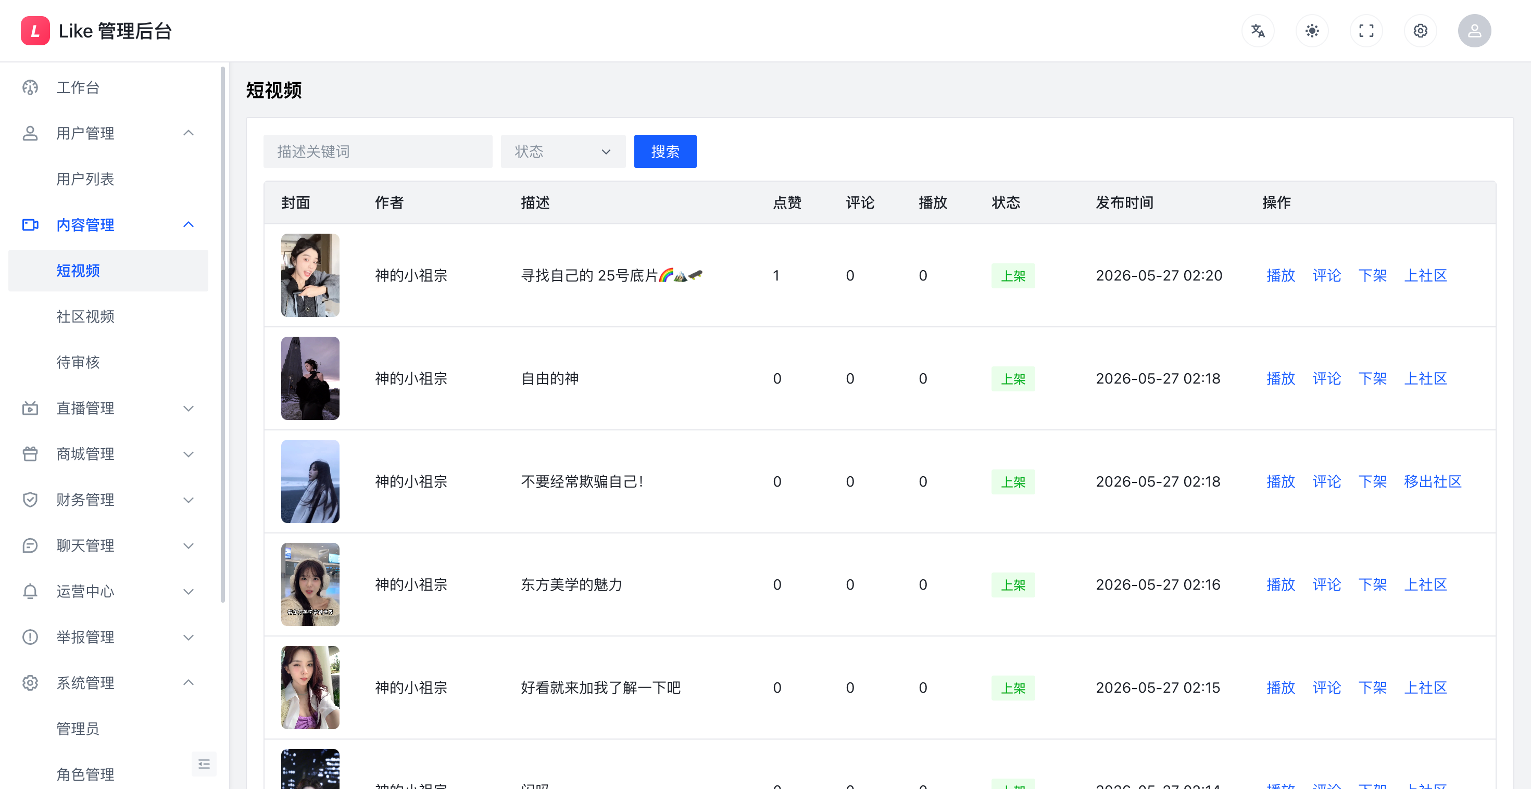Image resolution: width=1531 pixels, height=789 pixels.
Task: Click 下架 for 不要经常欺骗自己 video
Action: [1372, 481]
